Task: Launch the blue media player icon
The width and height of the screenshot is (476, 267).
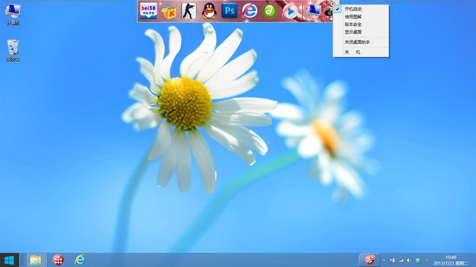Action: point(290,11)
